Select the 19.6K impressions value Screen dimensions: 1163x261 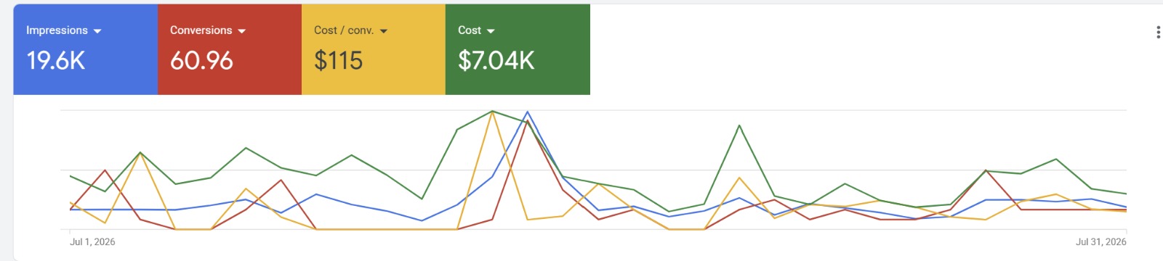pyautogui.click(x=56, y=61)
